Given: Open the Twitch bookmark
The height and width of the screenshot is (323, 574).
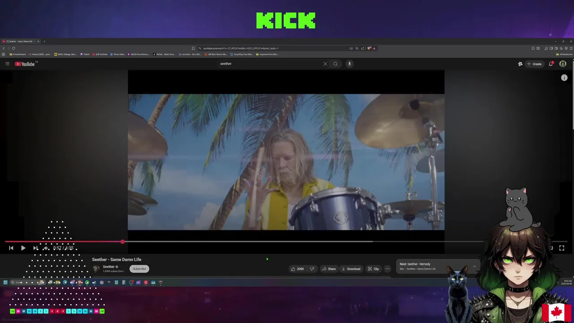Looking at the screenshot, I should (x=85, y=54).
